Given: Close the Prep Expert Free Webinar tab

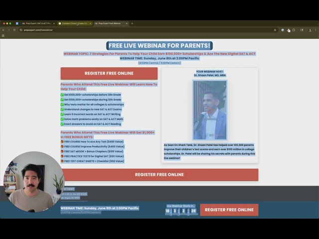Looking at the screenshot, I should click(127, 23).
